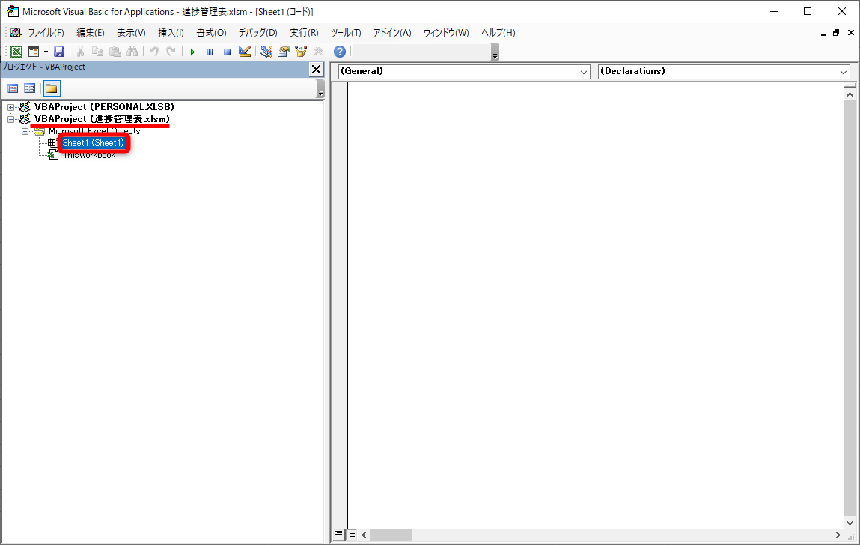Click the code window split bar handle
Screen dimensions: 860x545
[850, 85]
